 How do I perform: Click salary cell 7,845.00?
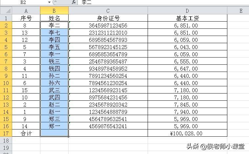coord(187,104)
